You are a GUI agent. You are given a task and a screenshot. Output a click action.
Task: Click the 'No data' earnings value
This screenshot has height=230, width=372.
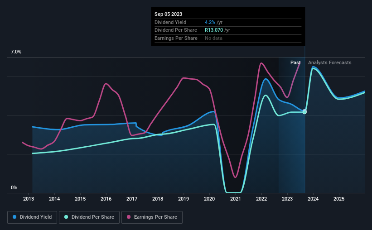(213, 38)
